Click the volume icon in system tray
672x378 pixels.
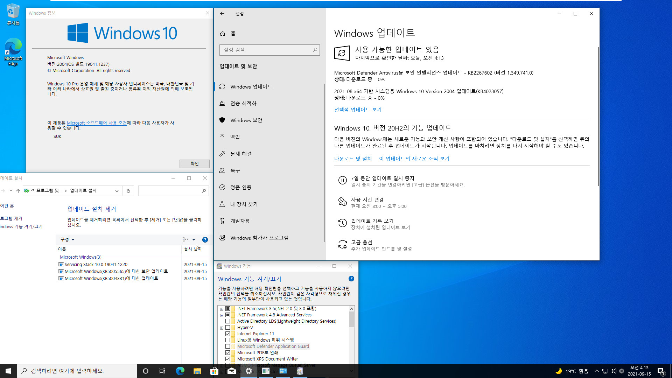[613, 371]
